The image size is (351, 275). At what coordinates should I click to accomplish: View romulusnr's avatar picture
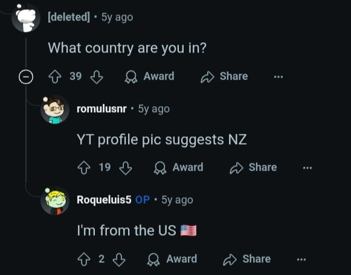click(55, 110)
